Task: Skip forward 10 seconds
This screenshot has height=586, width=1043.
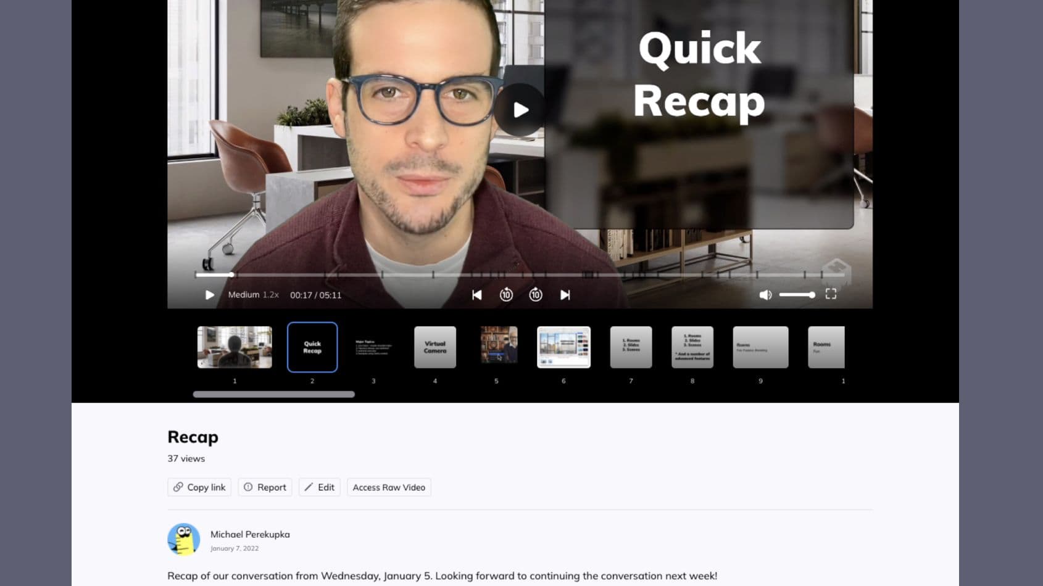Action: point(535,295)
